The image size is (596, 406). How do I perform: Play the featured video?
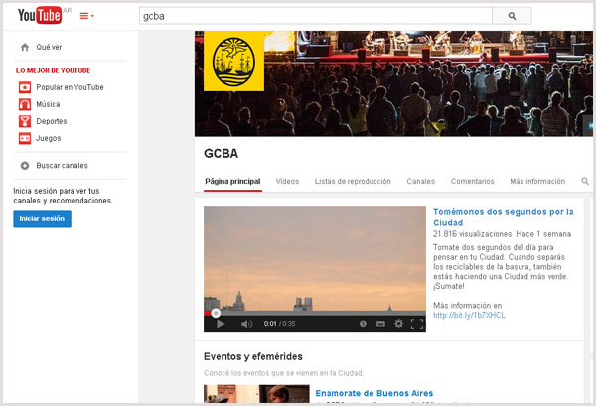(x=221, y=324)
